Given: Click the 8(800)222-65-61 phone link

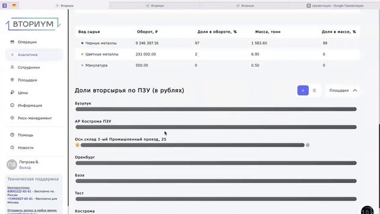Looking at the screenshot, I should click(19, 191).
